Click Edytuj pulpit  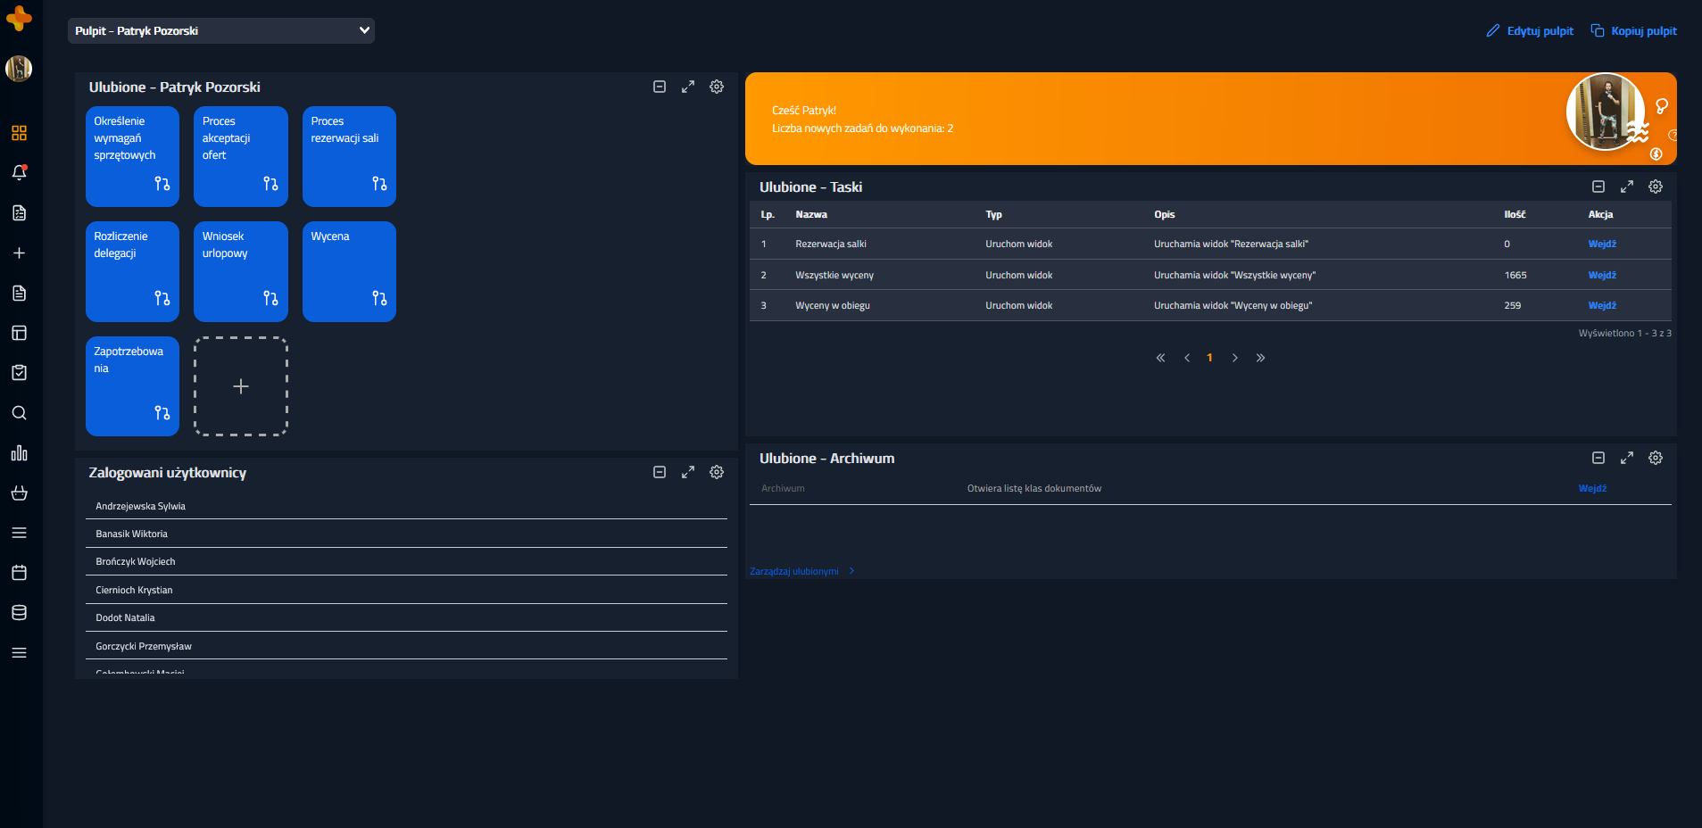(x=1530, y=30)
